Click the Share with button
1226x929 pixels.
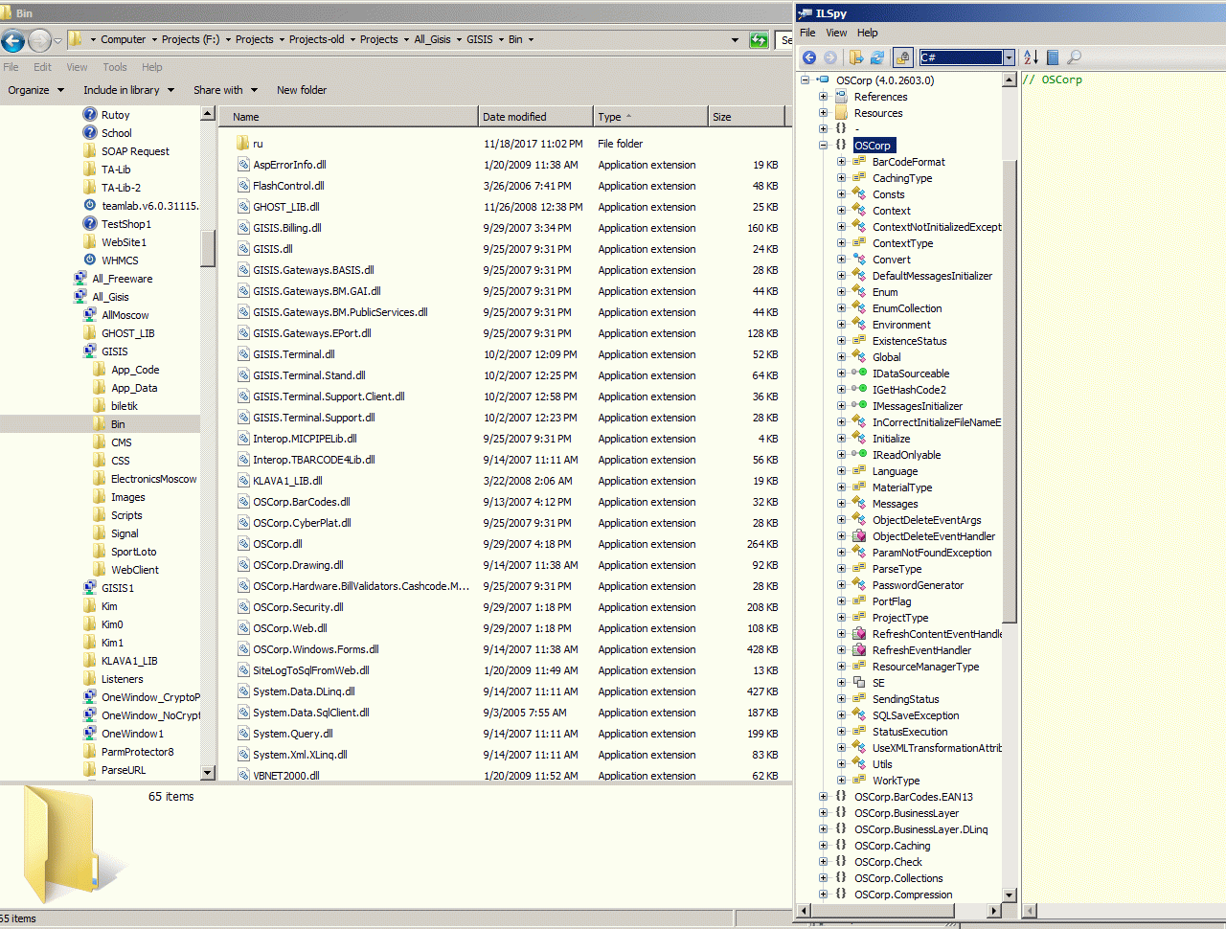(226, 90)
